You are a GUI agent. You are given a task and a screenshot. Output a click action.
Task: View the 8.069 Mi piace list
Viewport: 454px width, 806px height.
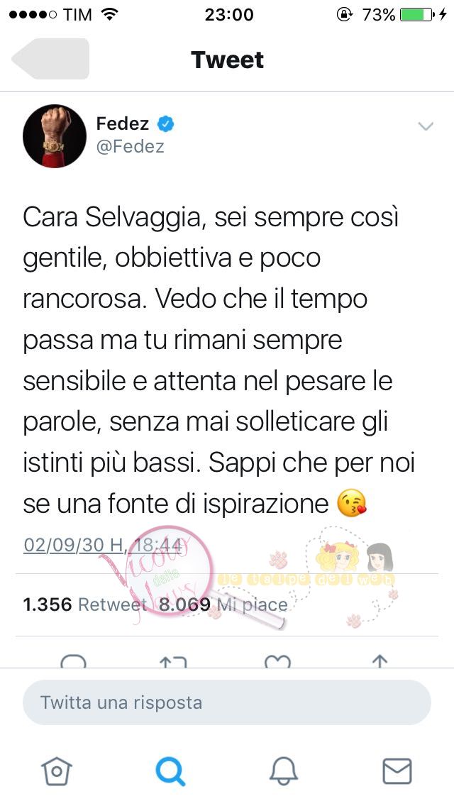pyautogui.click(x=223, y=604)
